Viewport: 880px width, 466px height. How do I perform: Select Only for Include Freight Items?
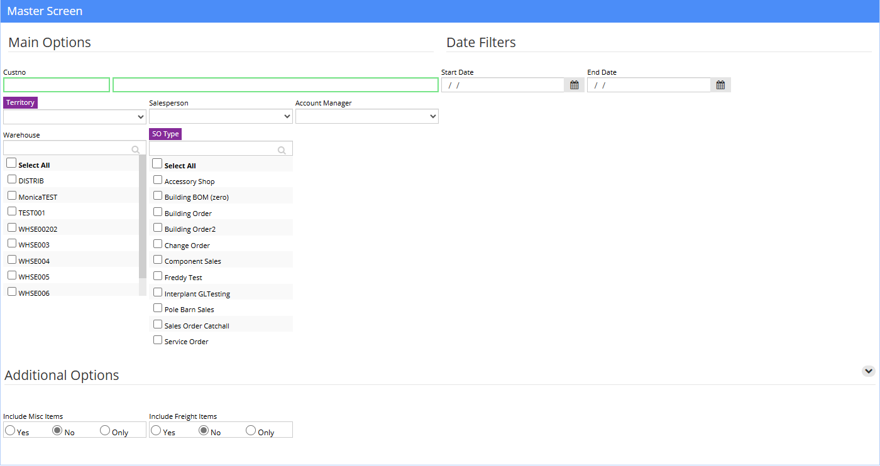pyautogui.click(x=251, y=431)
